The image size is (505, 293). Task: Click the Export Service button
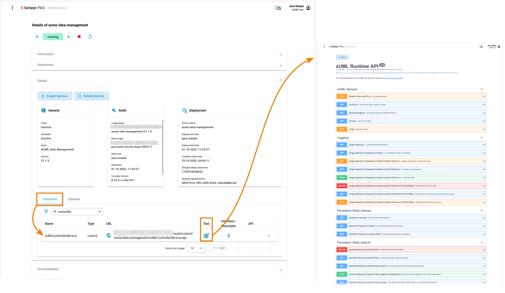(x=55, y=96)
